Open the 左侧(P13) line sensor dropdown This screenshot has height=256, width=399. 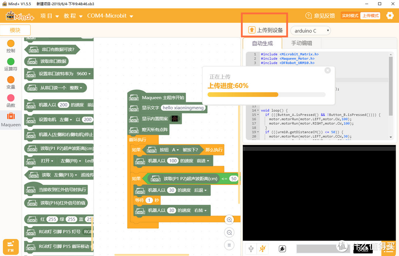pyautogui.click(x=65, y=175)
